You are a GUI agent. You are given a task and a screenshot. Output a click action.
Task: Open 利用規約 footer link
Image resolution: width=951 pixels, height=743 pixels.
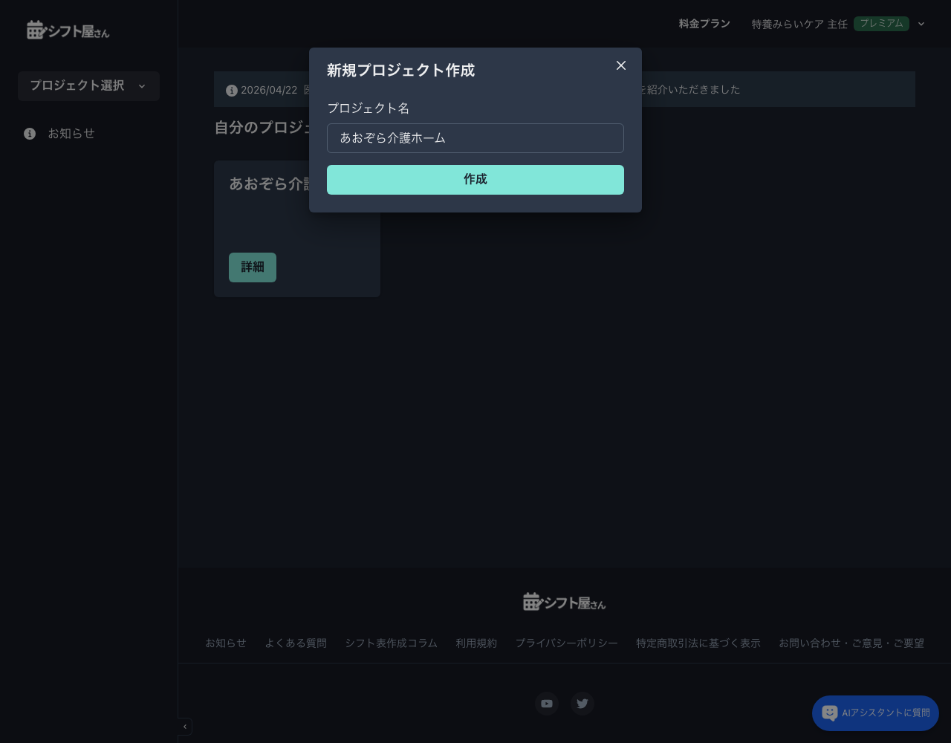click(476, 643)
